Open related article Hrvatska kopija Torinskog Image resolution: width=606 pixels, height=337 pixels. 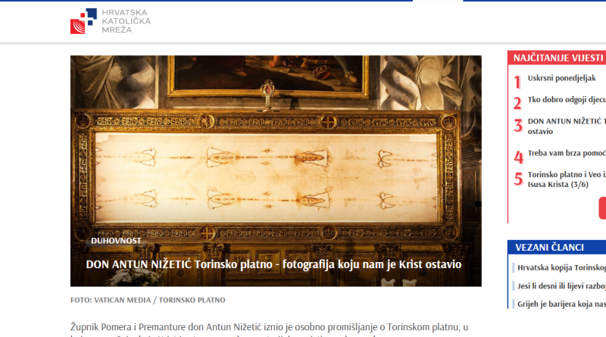click(x=561, y=267)
